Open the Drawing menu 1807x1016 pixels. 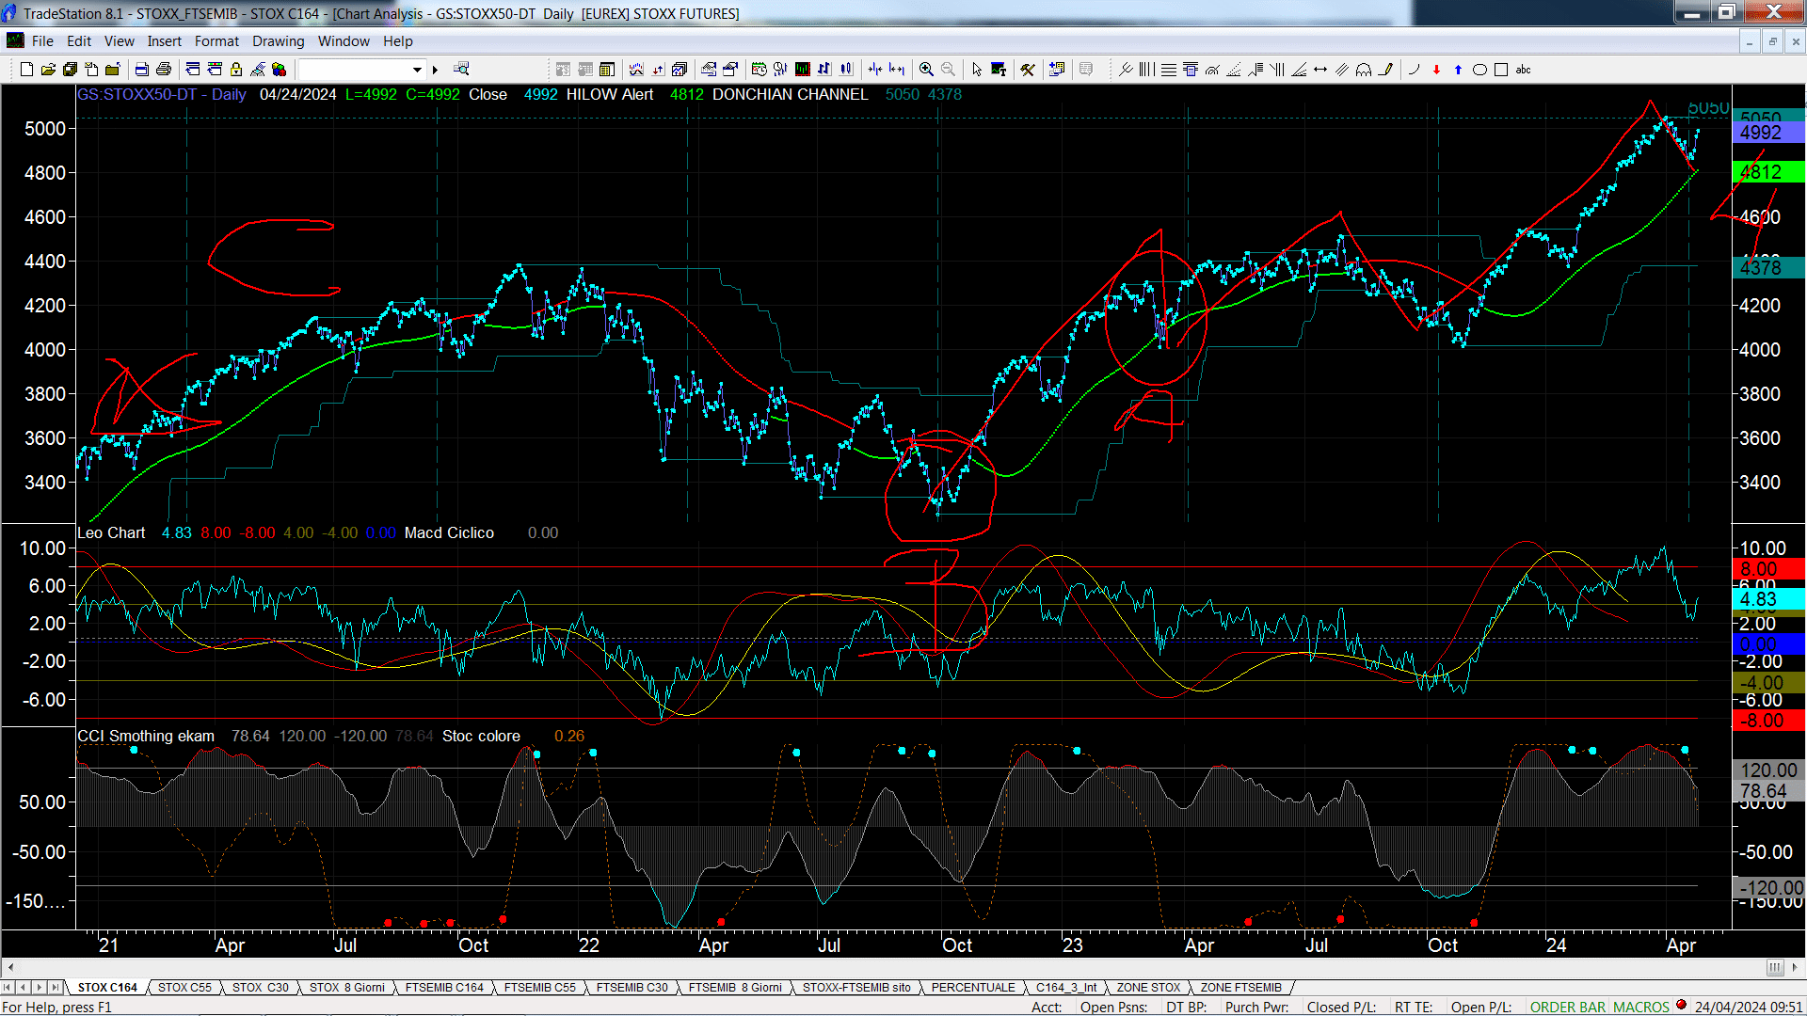[279, 40]
